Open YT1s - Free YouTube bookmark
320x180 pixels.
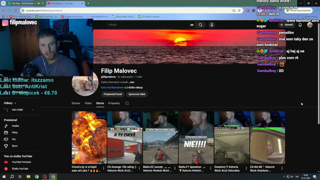[20, 16]
